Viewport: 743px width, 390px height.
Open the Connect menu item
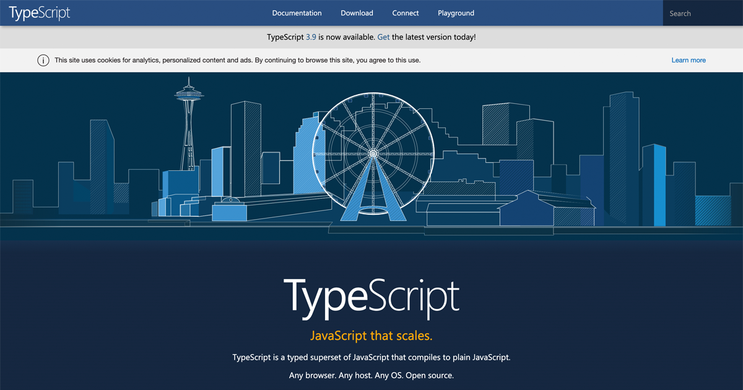click(x=406, y=13)
